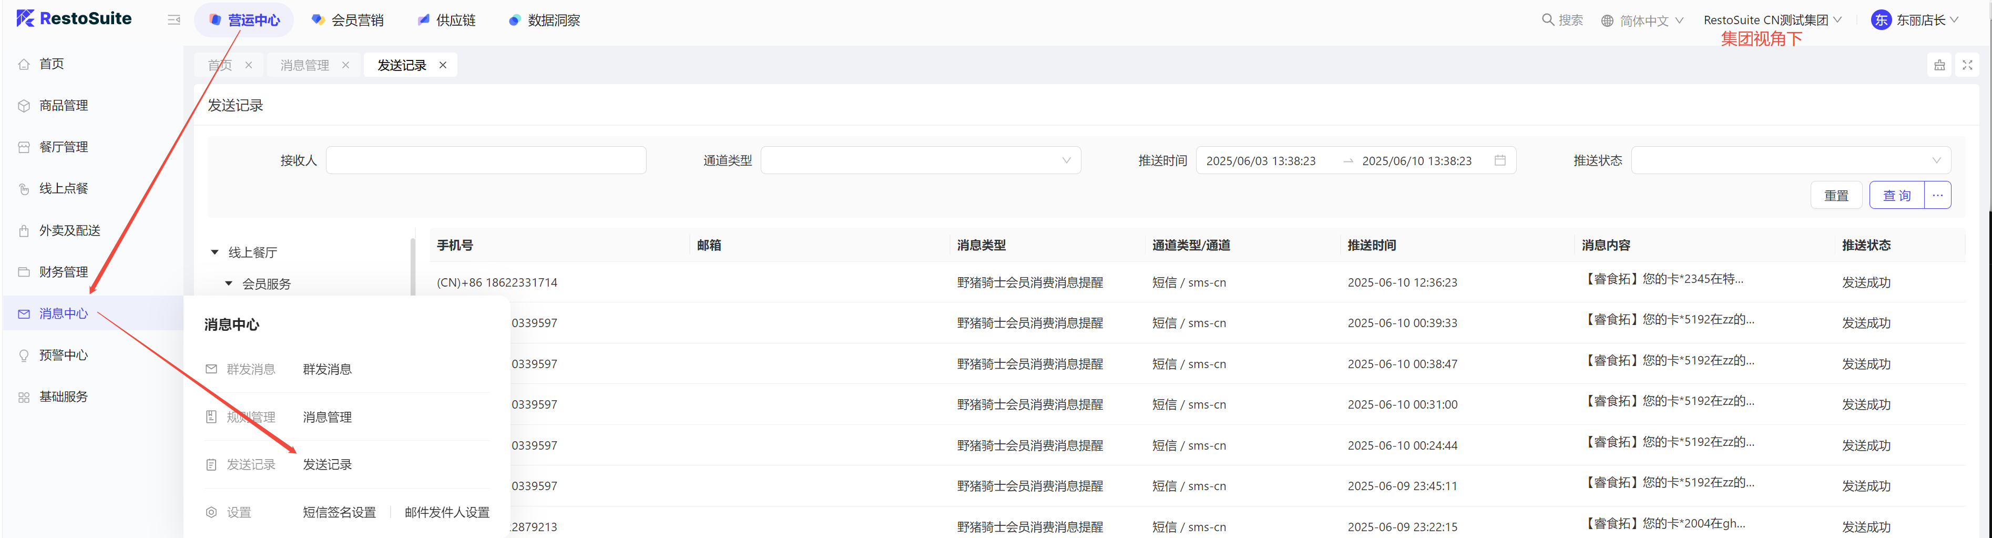Switch to 会员营销 top menu
Viewport: 1992px width, 538px height.
pos(347,20)
